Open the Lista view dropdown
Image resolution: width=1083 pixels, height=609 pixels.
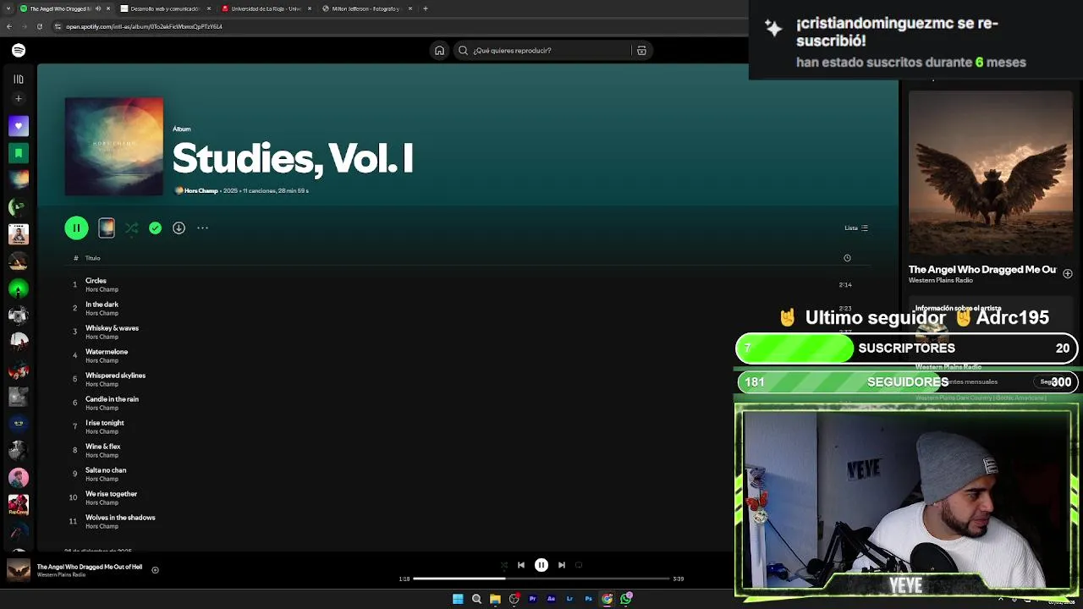click(856, 228)
